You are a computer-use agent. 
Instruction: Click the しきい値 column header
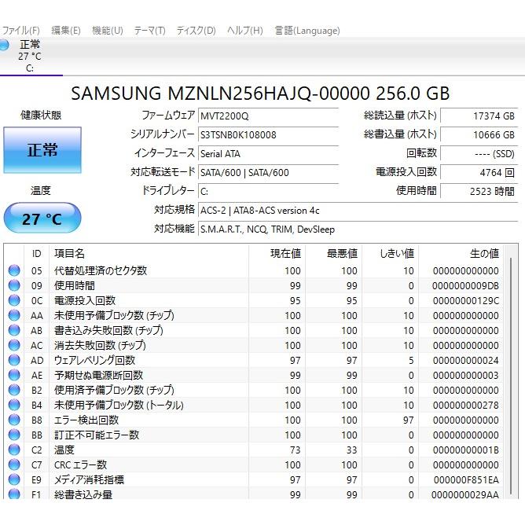(391, 253)
